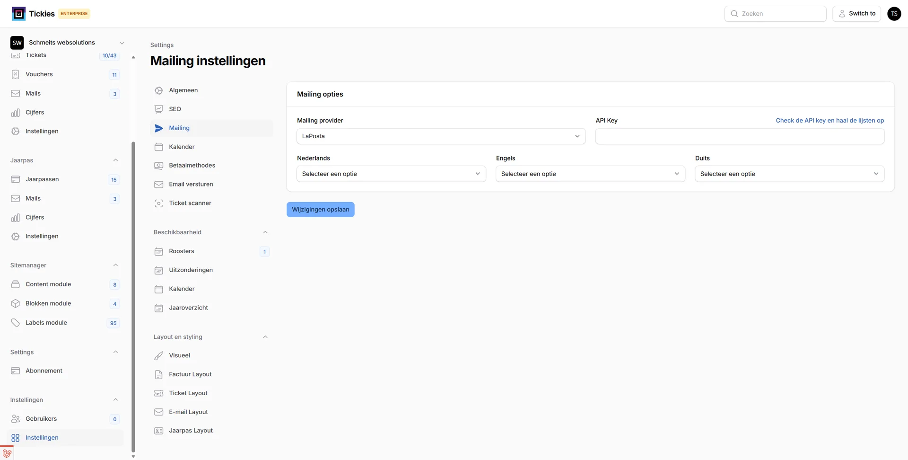Collapse the Beschikbaarheid section
Viewport: 908px width, 460px height.
265,232
